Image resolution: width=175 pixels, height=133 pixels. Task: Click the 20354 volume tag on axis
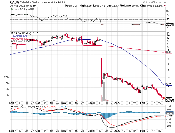[169, 101]
